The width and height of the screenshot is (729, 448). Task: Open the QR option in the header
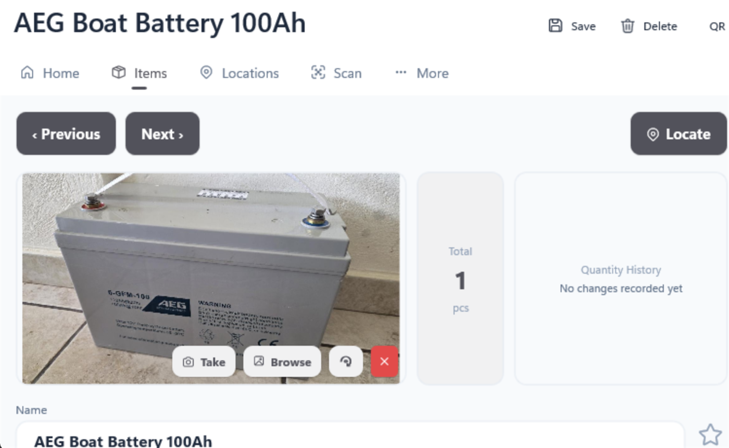tap(717, 26)
